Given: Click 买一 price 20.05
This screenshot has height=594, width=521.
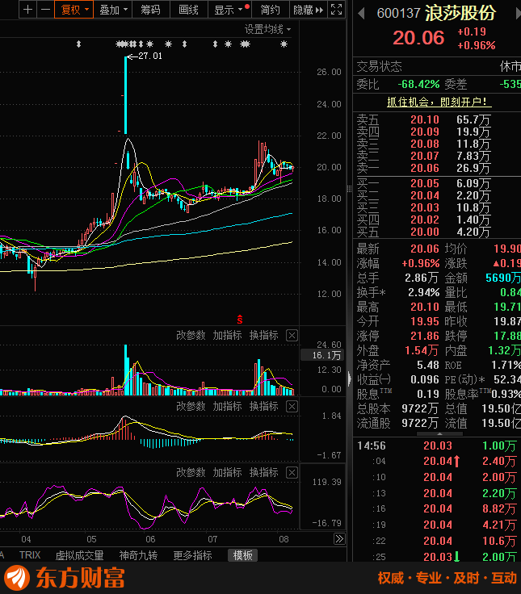Looking at the screenshot, I should pos(425,183).
